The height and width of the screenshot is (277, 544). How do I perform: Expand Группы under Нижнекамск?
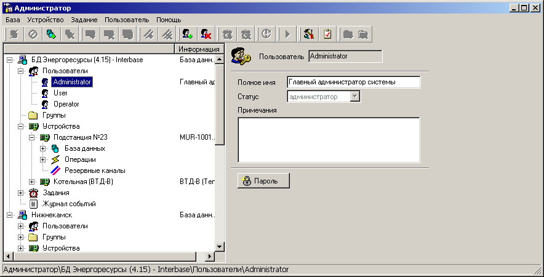click(21, 238)
